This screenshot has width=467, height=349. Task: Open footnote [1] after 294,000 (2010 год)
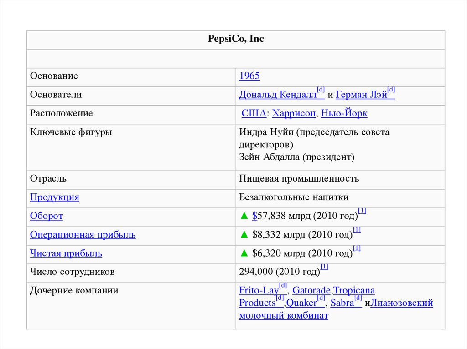point(324,267)
